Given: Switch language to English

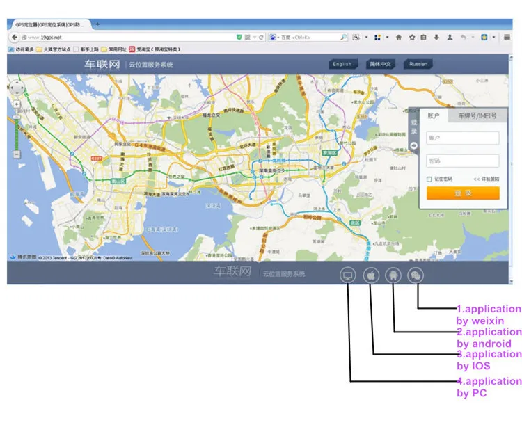Looking at the screenshot, I should point(342,64).
